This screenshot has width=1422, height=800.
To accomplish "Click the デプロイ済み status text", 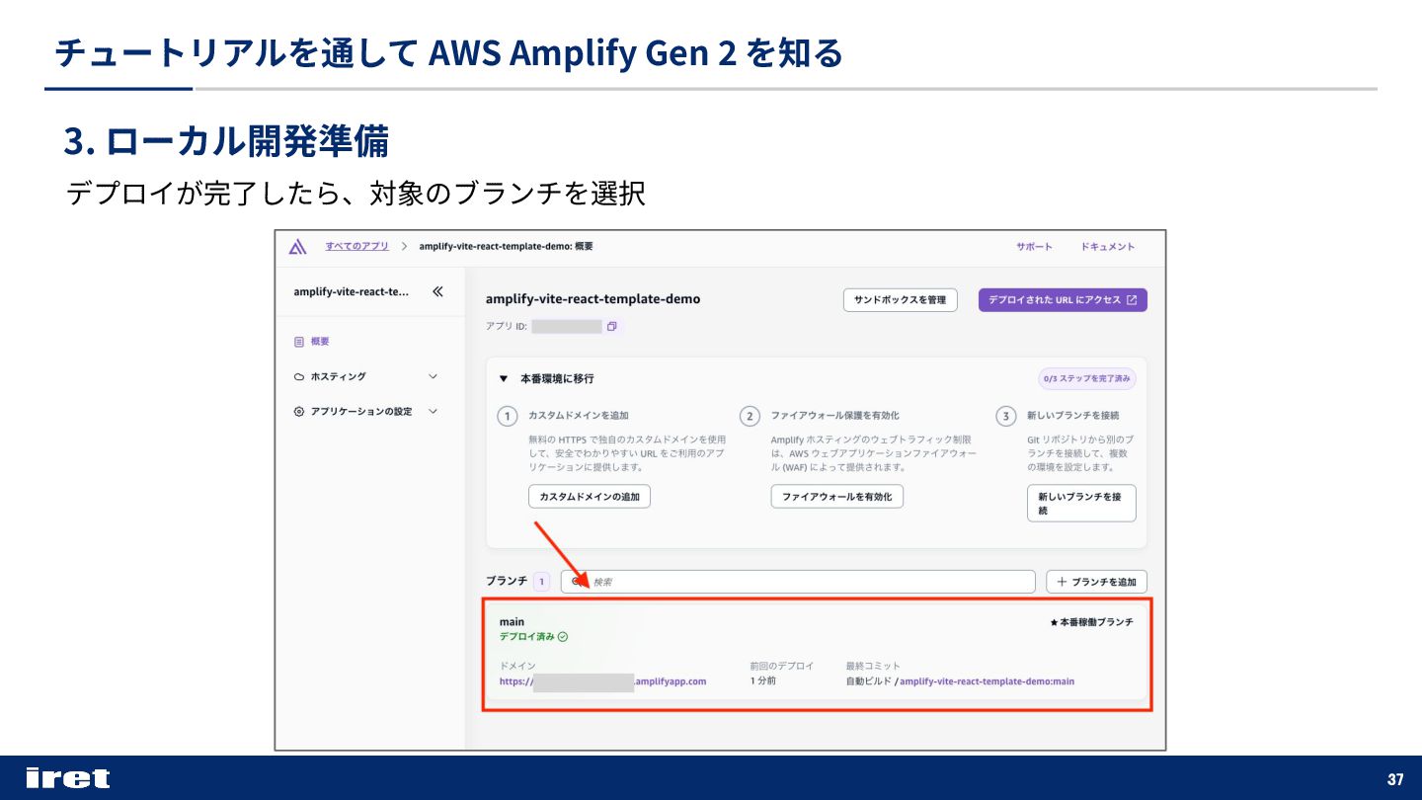I will pos(526,637).
